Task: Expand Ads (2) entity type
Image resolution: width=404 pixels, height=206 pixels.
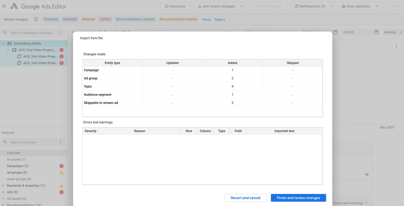Action: 3,192
